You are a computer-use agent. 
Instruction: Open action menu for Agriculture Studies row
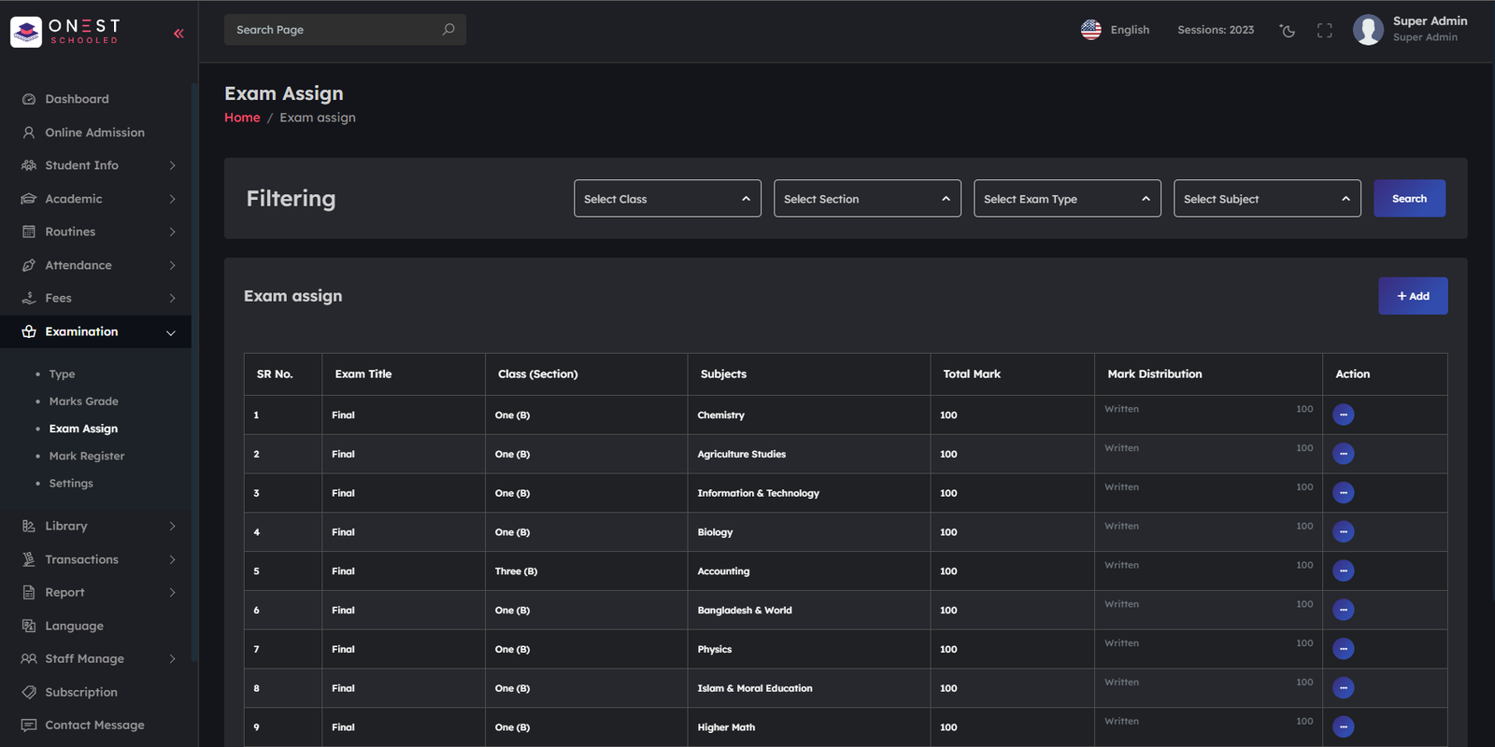[x=1344, y=454]
